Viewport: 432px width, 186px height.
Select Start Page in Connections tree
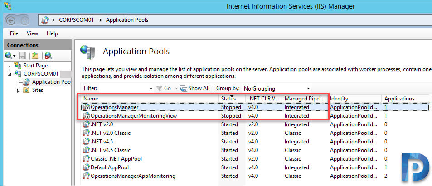pyautogui.click(x=35, y=66)
